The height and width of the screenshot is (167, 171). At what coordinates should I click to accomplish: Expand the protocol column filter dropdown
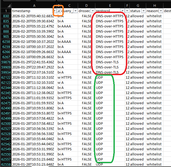point(122,11)
